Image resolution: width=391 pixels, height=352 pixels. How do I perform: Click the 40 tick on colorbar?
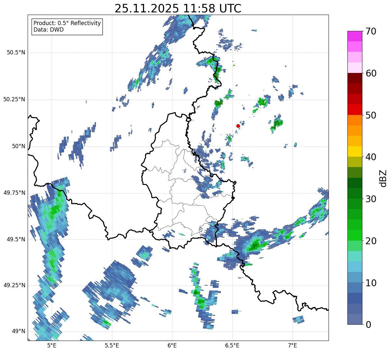[371, 157]
